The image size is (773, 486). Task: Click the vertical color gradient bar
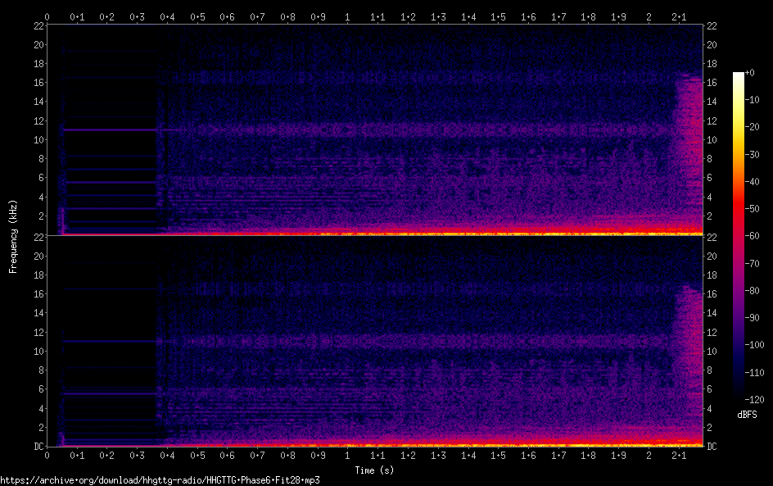click(x=738, y=237)
